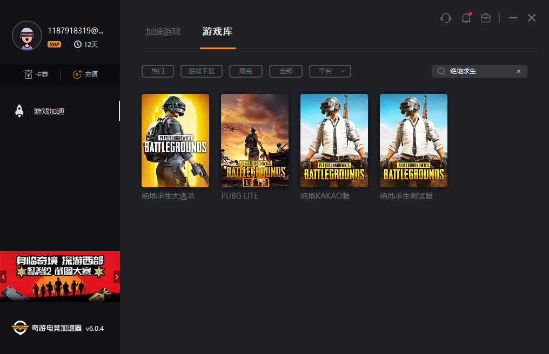Image resolution: width=549 pixels, height=354 pixels.
Task: Switch to 游戏库 tab
Action: click(217, 31)
